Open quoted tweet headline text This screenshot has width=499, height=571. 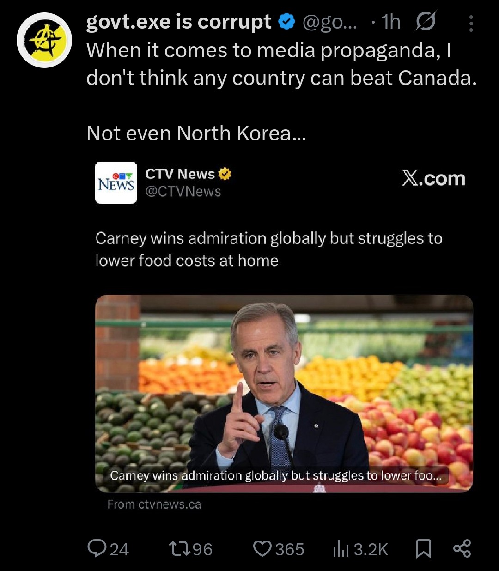tap(269, 249)
